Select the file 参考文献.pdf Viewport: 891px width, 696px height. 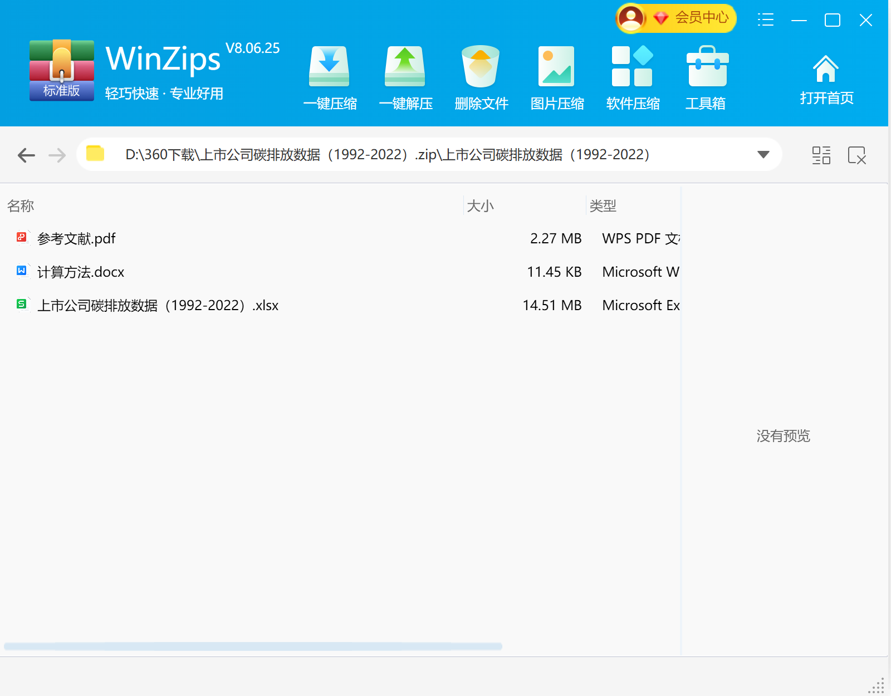point(76,239)
